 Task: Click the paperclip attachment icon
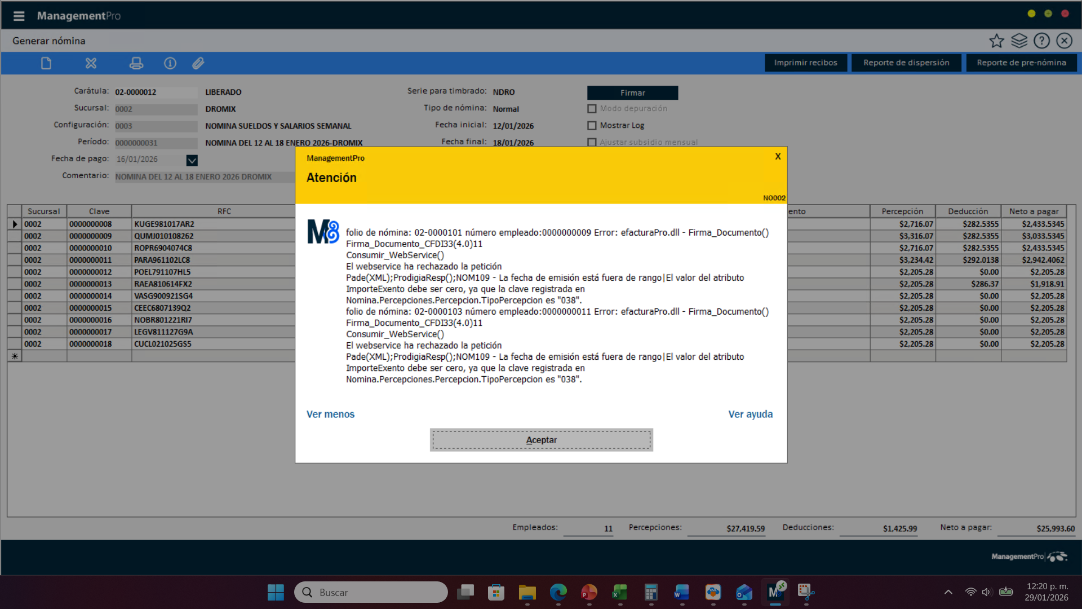point(198,63)
